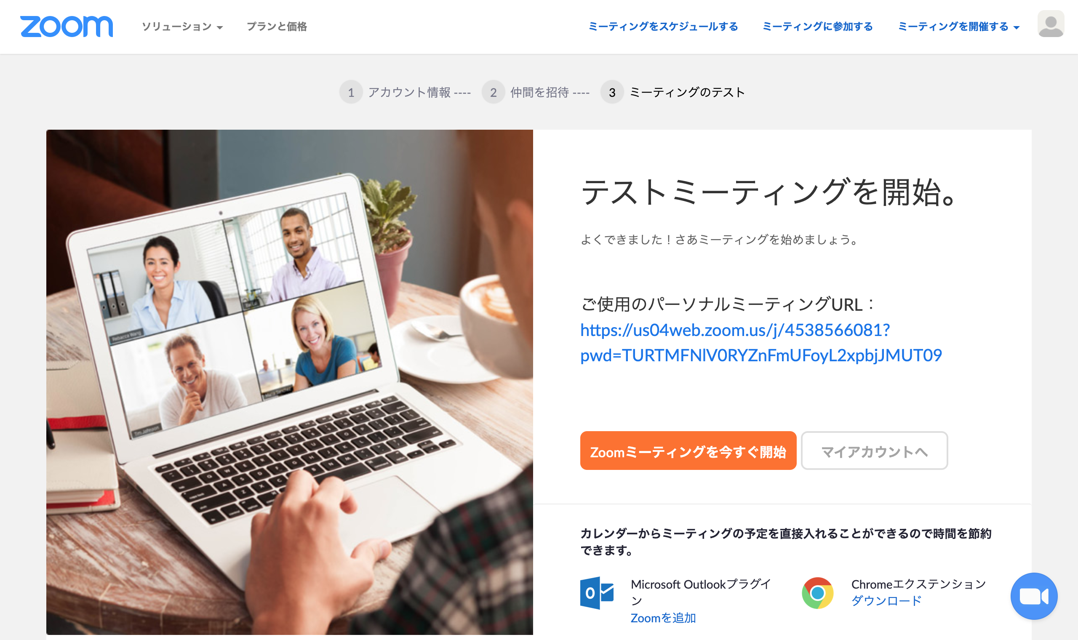Select step 2 circle 仲間を招待
This screenshot has height=640, width=1078.
493,92
